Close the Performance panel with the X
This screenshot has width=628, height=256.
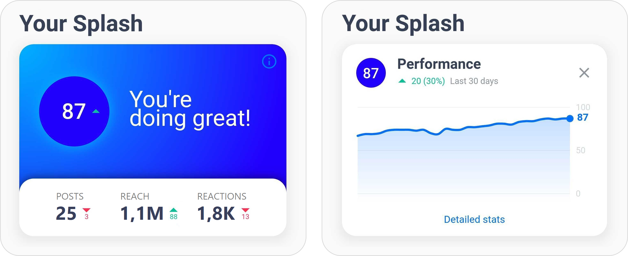(x=584, y=73)
